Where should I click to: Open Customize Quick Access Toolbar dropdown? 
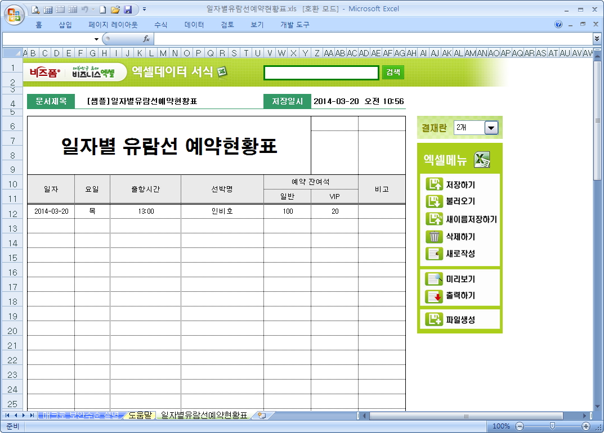[145, 9]
